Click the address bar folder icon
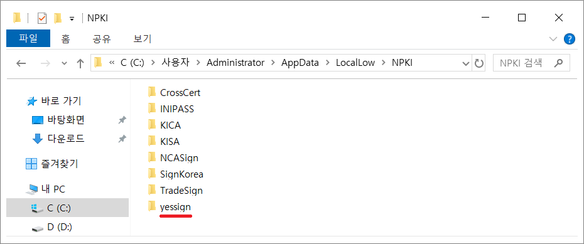584x244 pixels. [99, 63]
